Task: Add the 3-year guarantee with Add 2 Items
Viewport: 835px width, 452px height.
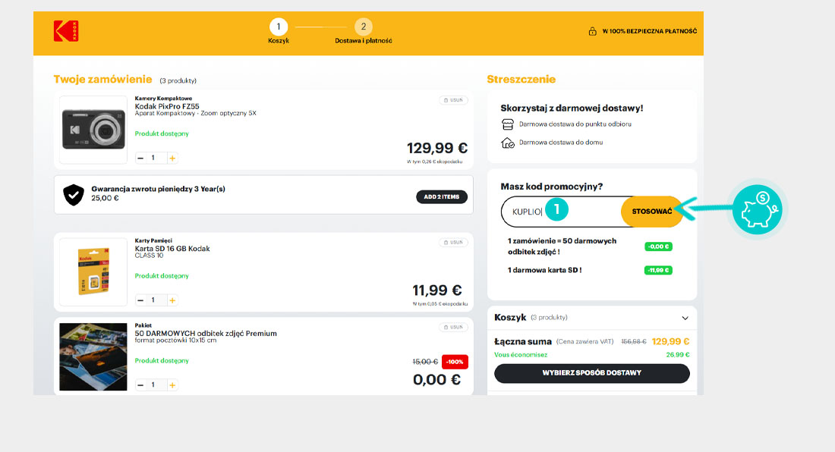Action: tap(442, 197)
